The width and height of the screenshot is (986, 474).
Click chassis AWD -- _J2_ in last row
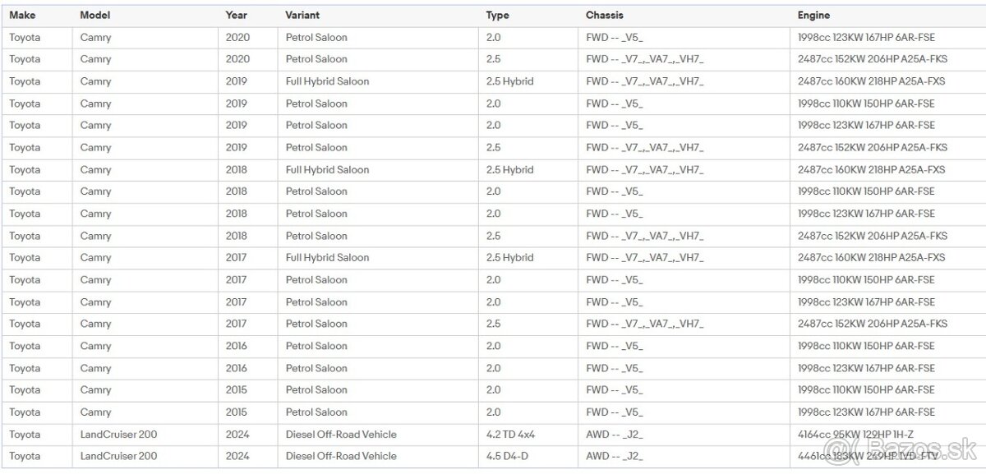tap(615, 456)
